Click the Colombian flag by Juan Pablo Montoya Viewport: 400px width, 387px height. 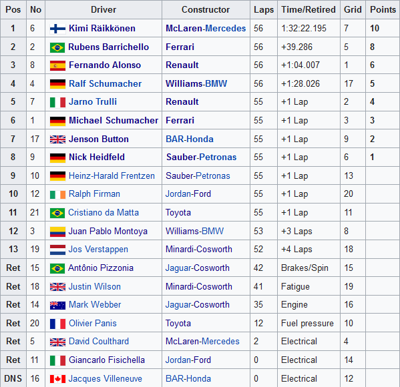pyautogui.click(x=57, y=232)
